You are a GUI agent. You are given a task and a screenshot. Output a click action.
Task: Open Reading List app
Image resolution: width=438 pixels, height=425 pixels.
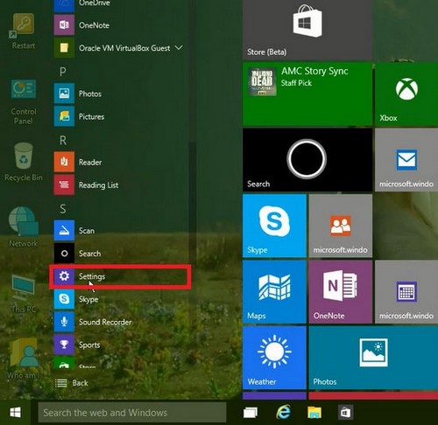[86, 185]
